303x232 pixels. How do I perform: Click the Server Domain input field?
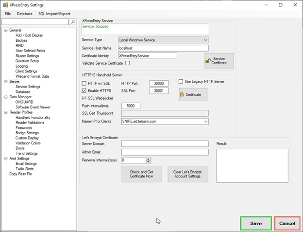click(165, 144)
